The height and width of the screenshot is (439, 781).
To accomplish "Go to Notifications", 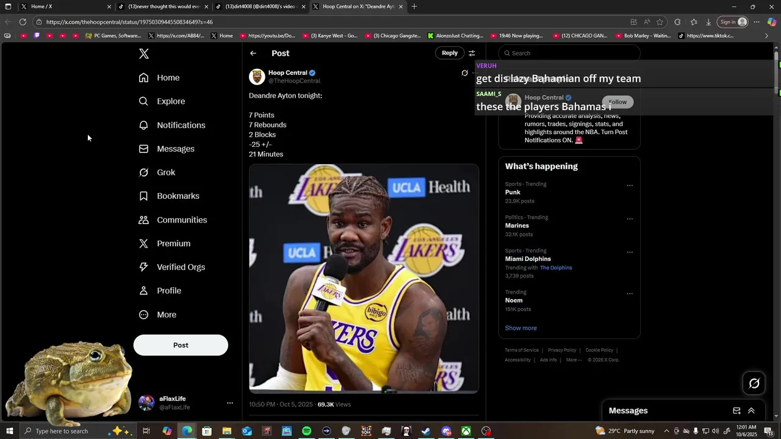I will coord(172,125).
